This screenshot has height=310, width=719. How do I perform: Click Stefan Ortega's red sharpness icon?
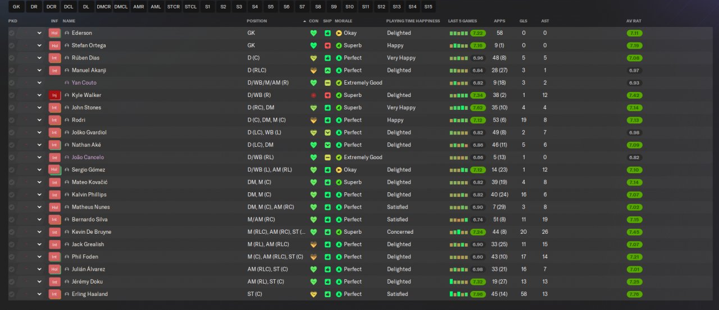coord(327,45)
